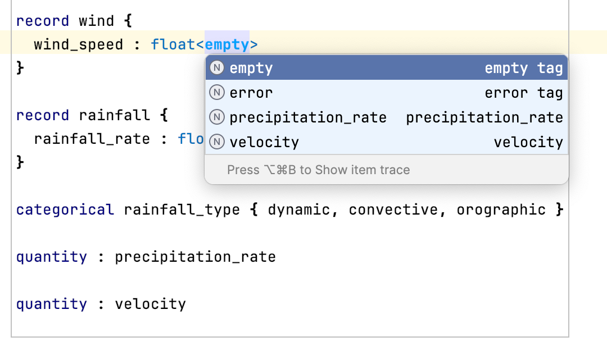Select the convective enum member

pyautogui.click(x=393, y=210)
